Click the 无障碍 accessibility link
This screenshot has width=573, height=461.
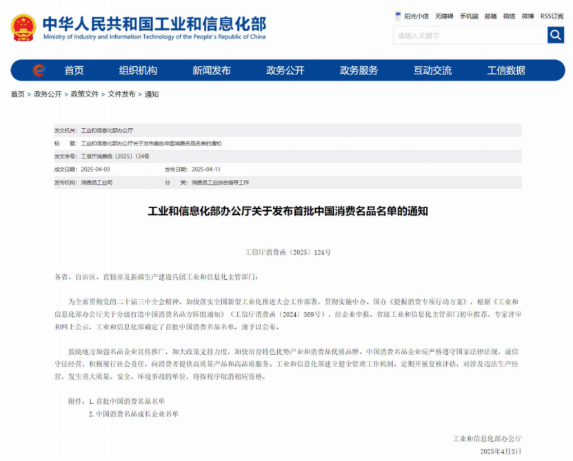444,16
